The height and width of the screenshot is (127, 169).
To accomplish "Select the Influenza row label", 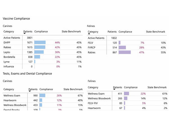I will [x=9, y=66].
